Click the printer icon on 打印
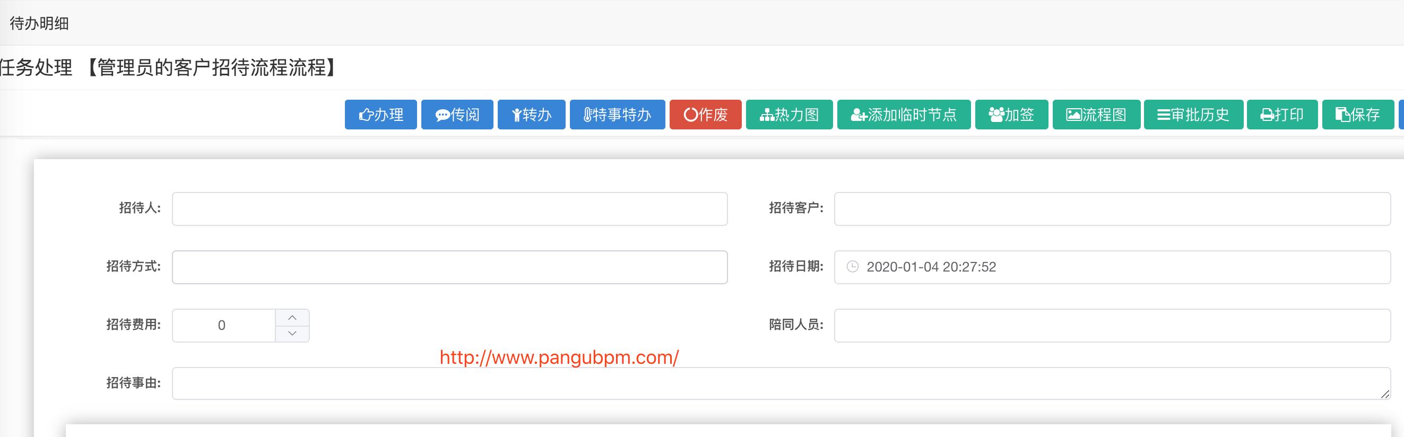The height and width of the screenshot is (437, 1404). 1267,115
